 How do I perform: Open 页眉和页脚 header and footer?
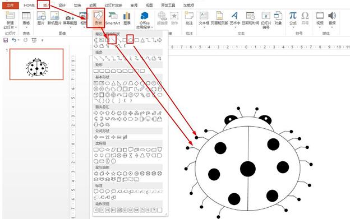pyautogui.click(x=219, y=18)
